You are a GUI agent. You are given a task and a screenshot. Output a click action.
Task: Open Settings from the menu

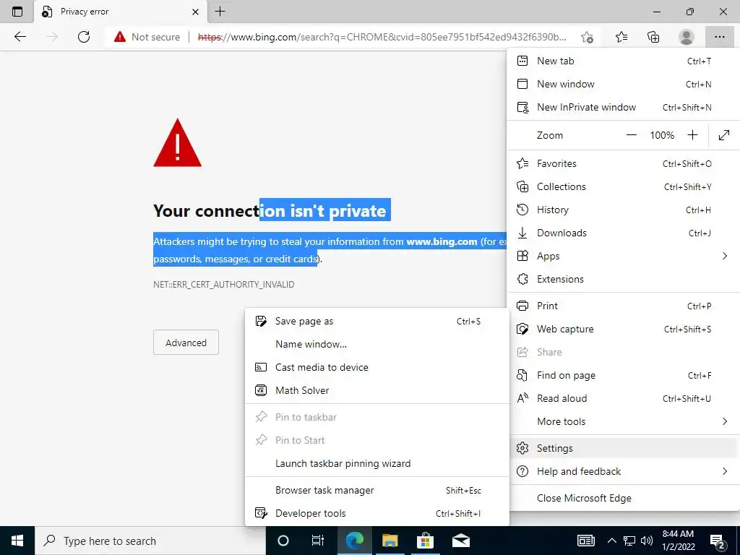click(x=623, y=448)
